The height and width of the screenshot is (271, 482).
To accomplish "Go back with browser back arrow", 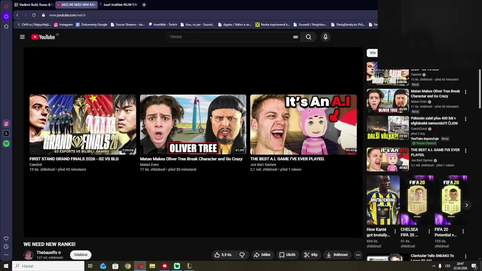I will click(17, 15).
